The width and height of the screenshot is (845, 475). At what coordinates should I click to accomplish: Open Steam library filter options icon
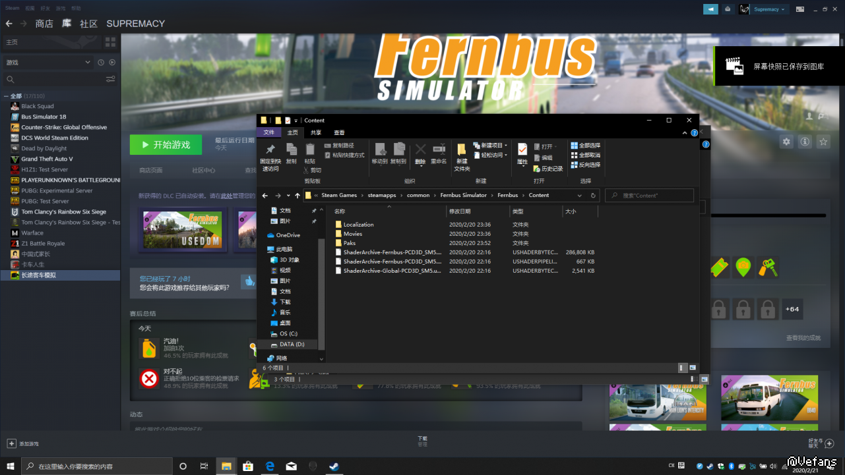click(x=110, y=79)
